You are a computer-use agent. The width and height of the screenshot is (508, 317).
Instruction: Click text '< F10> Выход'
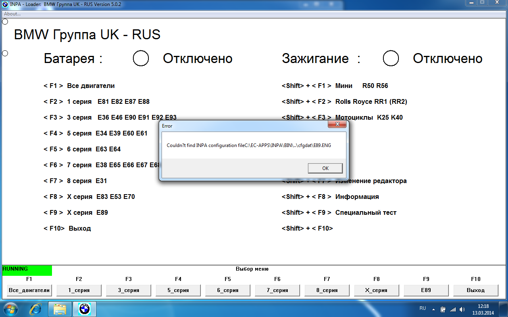coord(67,228)
